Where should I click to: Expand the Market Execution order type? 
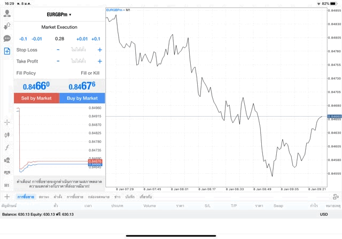[59, 27]
